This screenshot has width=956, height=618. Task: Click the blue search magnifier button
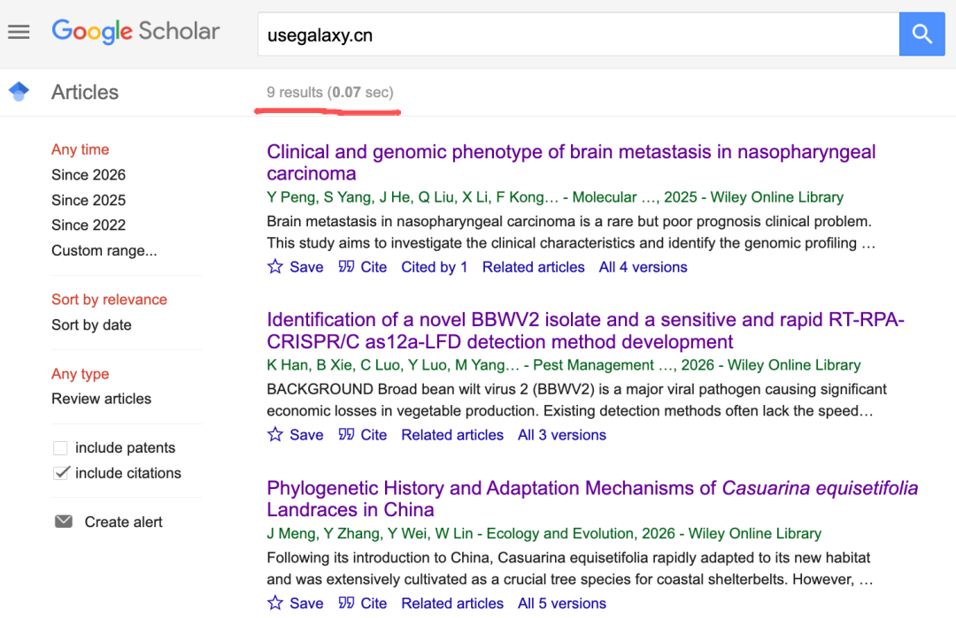921,34
